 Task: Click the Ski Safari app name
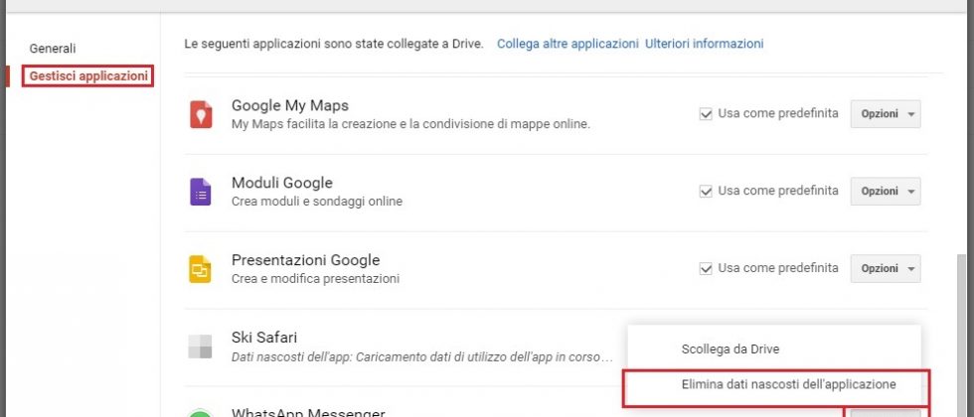tap(264, 338)
